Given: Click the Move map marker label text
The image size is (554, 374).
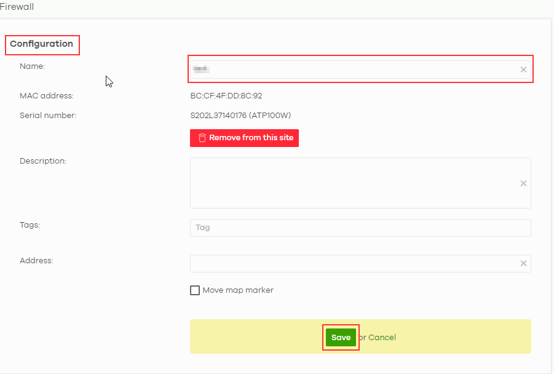Looking at the screenshot, I should tap(238, 290).
